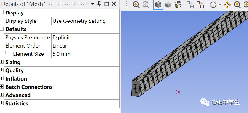Open the Details panel options dropdown arrow
Screen dimensions: 248x113
pos(92,4)
